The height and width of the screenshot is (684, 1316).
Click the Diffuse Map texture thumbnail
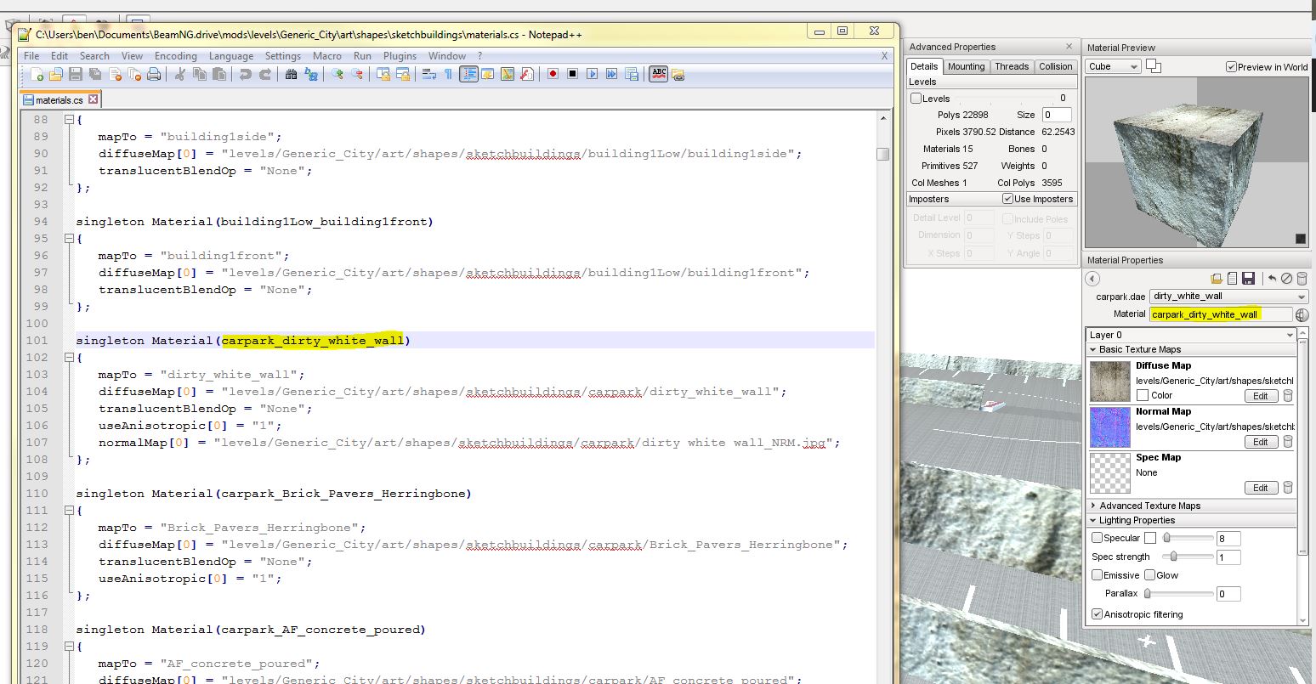tap(1110, 382)
